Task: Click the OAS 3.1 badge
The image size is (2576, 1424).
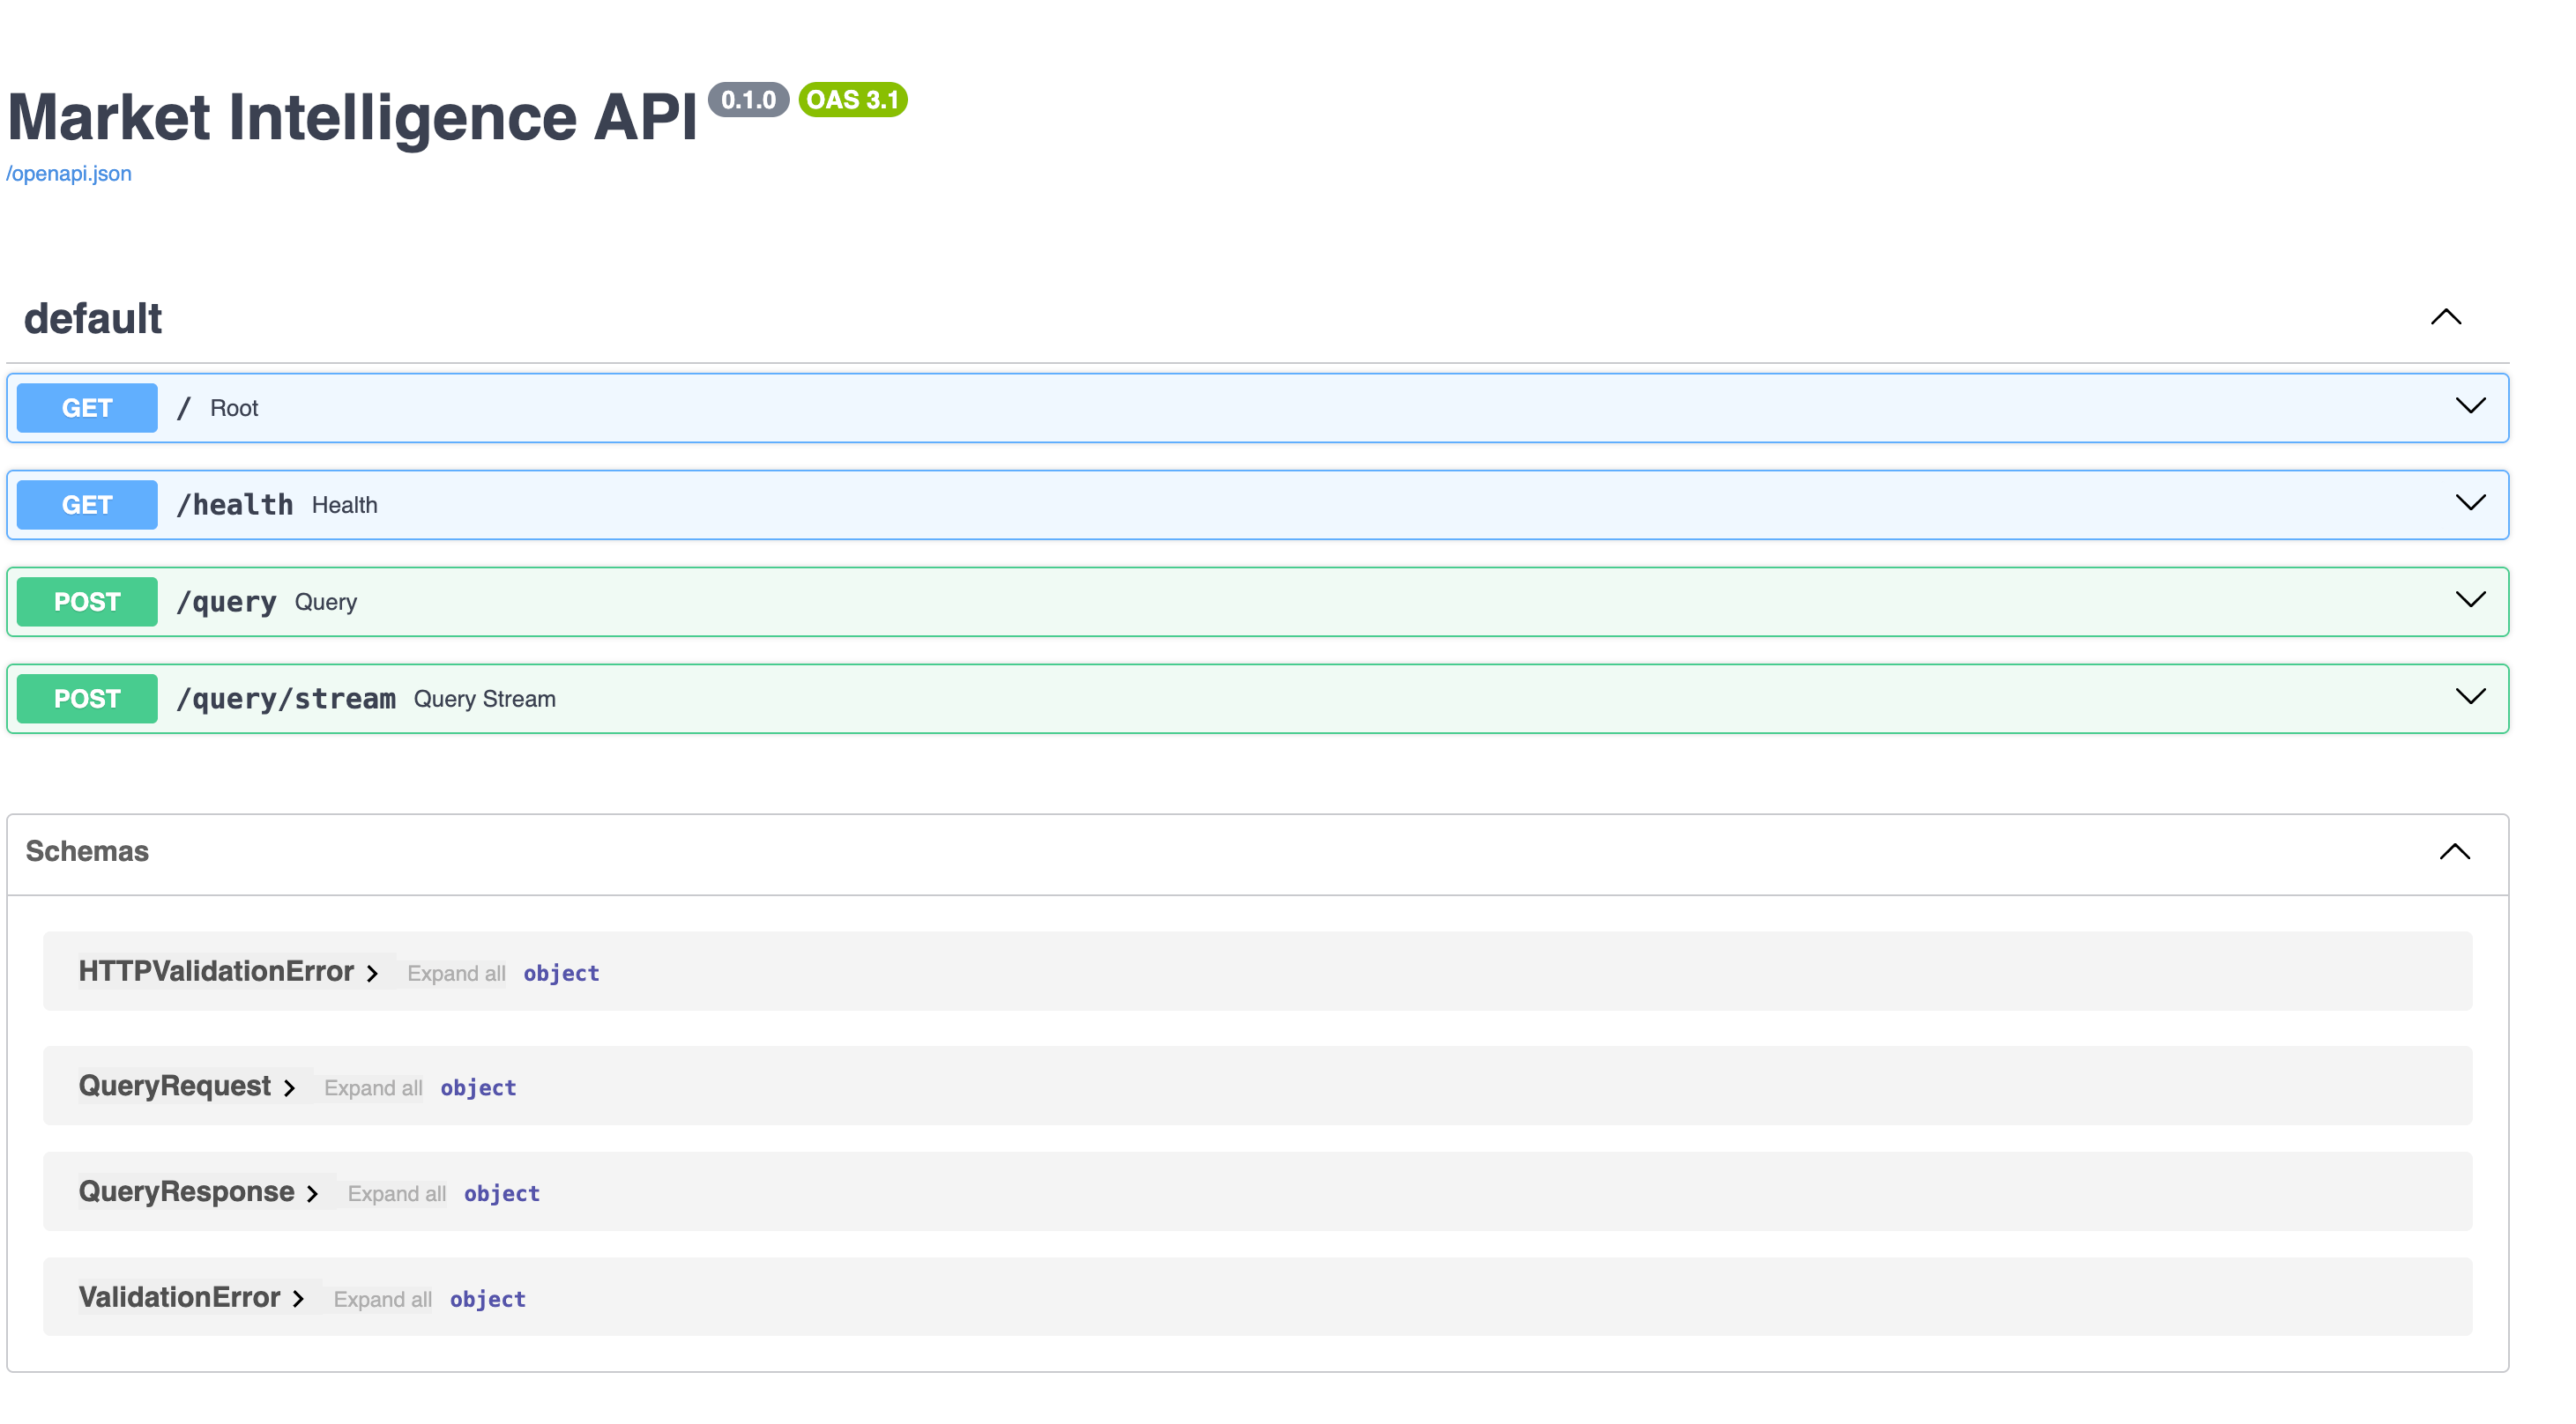Action: coord(853,100)
